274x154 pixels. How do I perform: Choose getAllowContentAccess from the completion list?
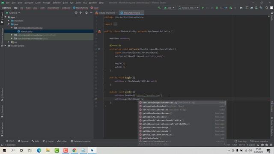(x=182, y=113)
